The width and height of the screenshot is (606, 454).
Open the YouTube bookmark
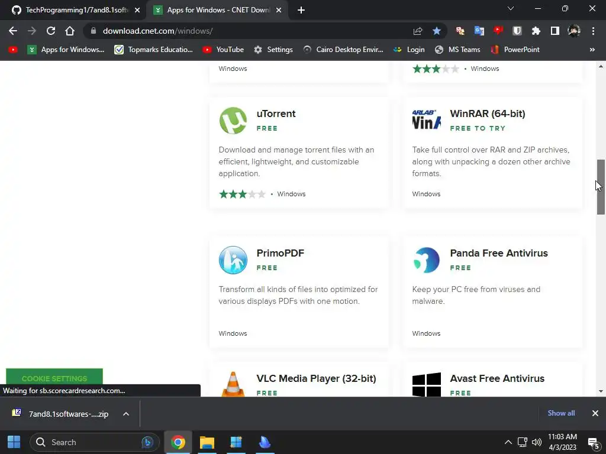(223, 50)
